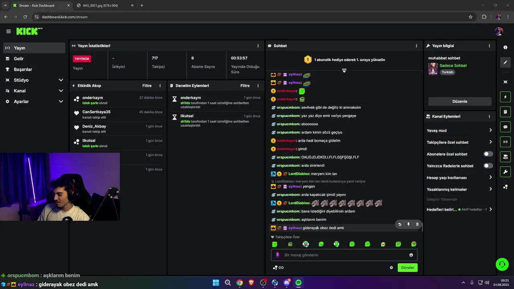Open Yavaş mod options
This screenshot has height=289, width=514.
pos(459,130)
